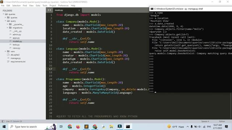Viewport: 232px width, 130px height.
Task: Open File Explorer from taskbar
Action: click(x=111, y=127)
